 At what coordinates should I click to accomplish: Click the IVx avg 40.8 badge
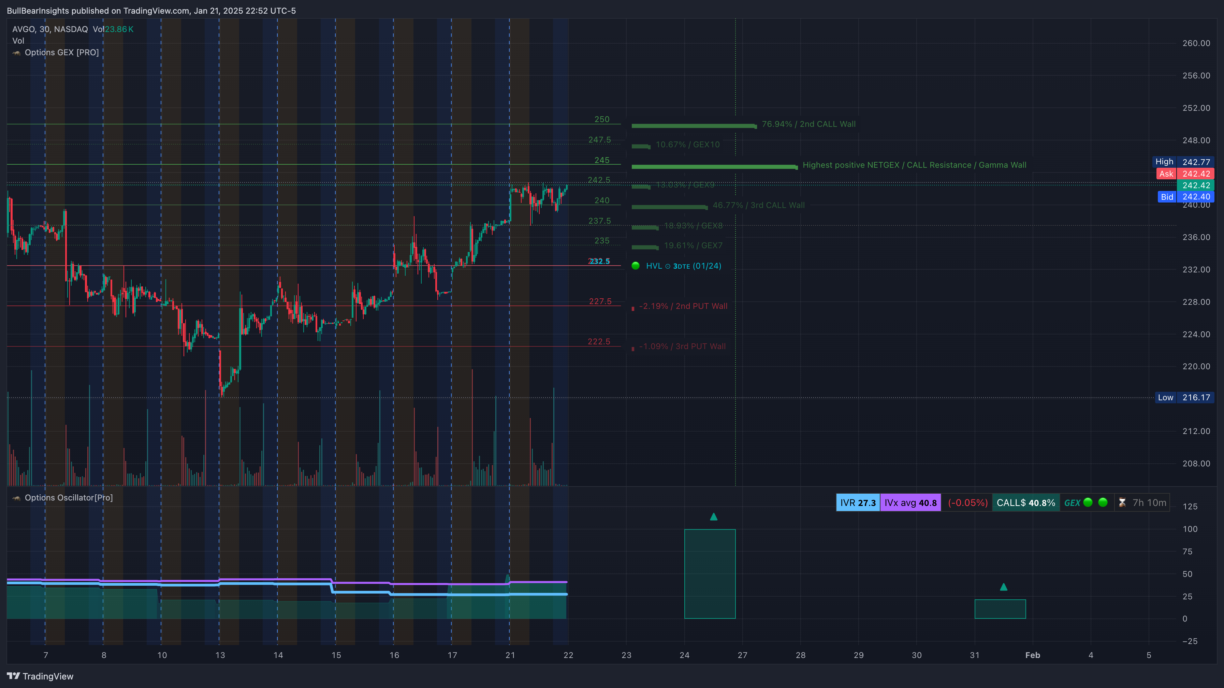(x=910, y=503)
